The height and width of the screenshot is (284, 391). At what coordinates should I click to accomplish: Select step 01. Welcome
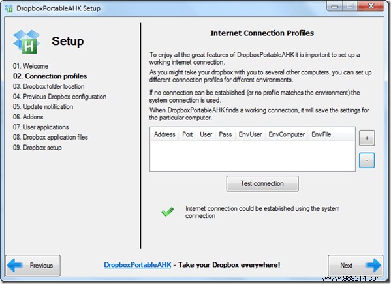pos(31,66)
